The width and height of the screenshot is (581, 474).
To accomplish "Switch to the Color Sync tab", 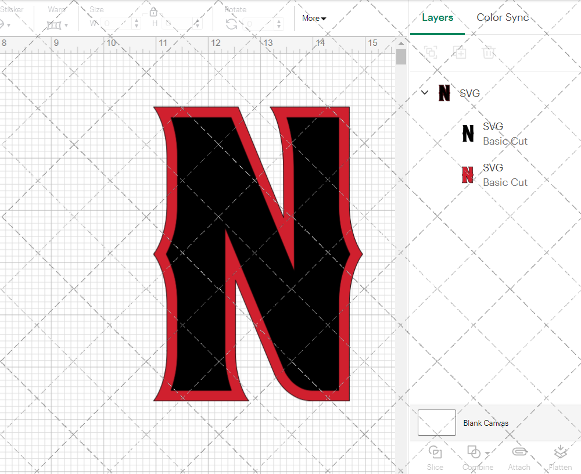I will (x=503, y=17).
